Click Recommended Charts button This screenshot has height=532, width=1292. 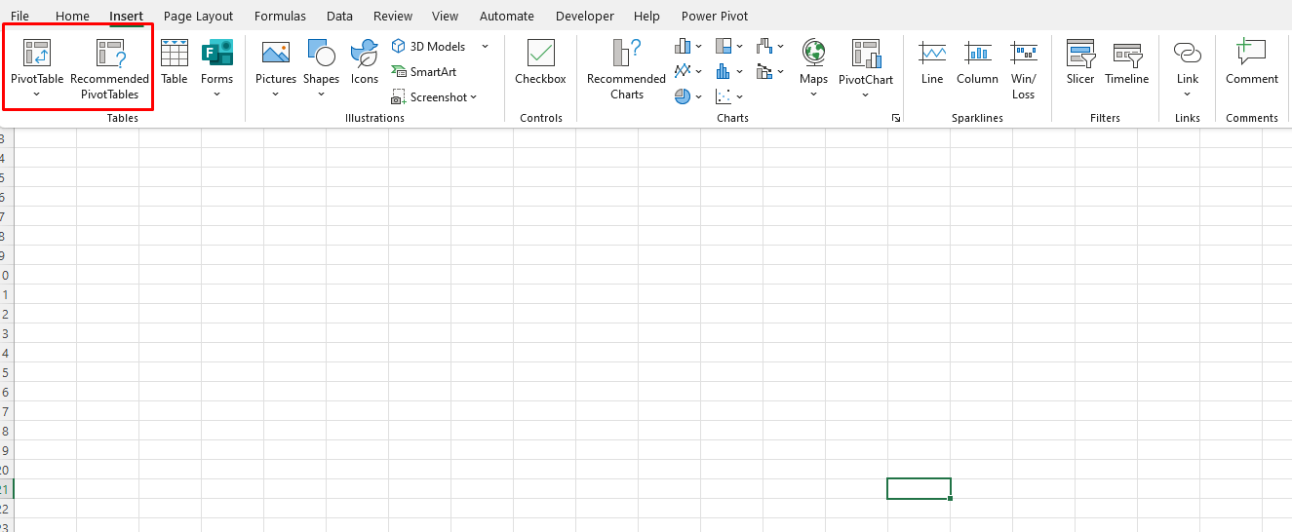626,68
